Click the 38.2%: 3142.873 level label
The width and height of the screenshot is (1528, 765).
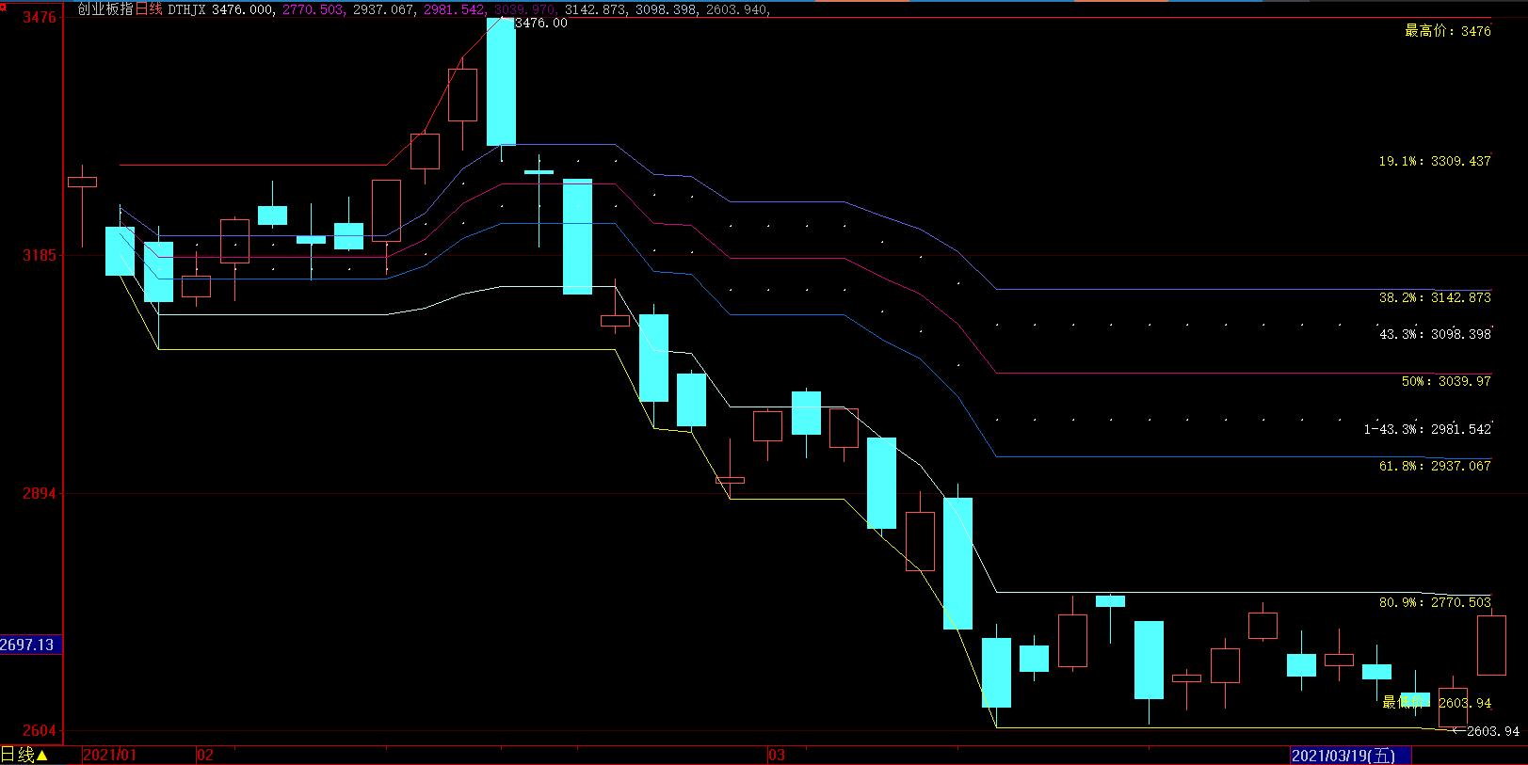point(1435,297)
